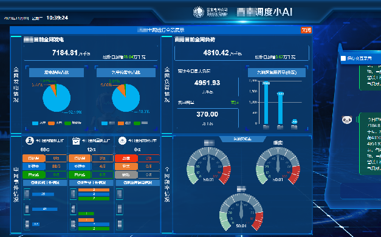Click the 12 count under the toolbox icon
Screen dimensions: 381x237
(91, 149)
